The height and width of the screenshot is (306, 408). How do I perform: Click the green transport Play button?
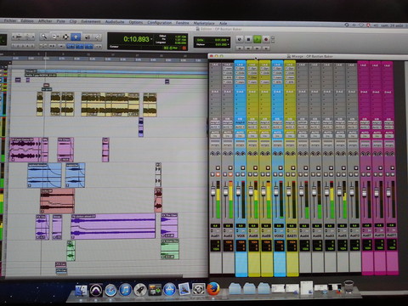[257, 39]
